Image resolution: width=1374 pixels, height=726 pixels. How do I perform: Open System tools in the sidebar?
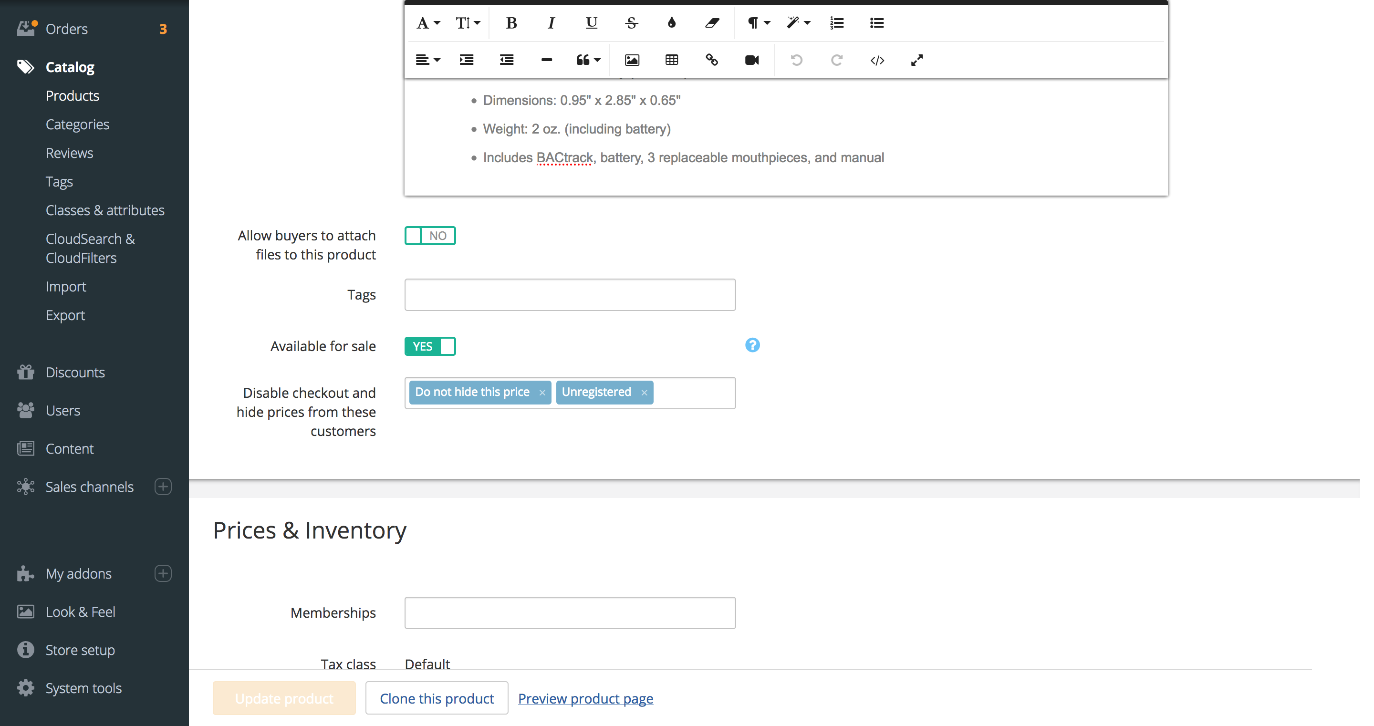(84, 688)
